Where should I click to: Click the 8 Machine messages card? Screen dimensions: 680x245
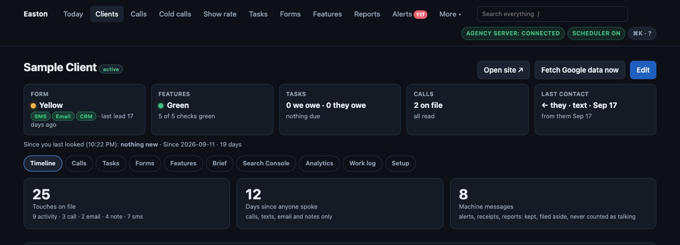553,204
